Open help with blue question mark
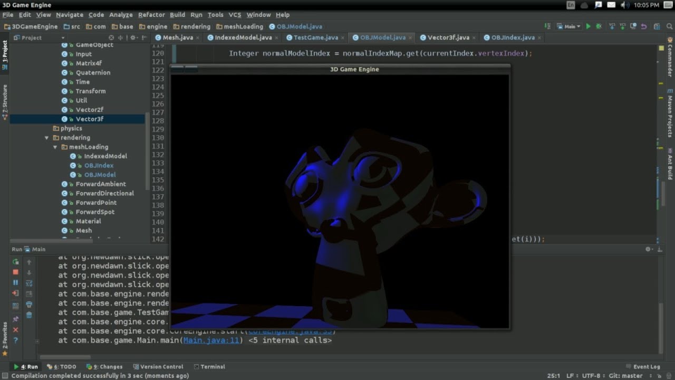The image size is (675, 380). tap(16, 340)
